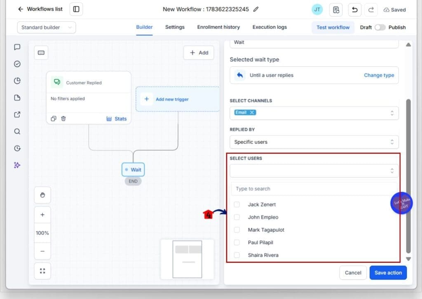This screenshot has width=422, height=299.
Task: Open the Select Users dropdown
Action: click(x=314, y=171)
